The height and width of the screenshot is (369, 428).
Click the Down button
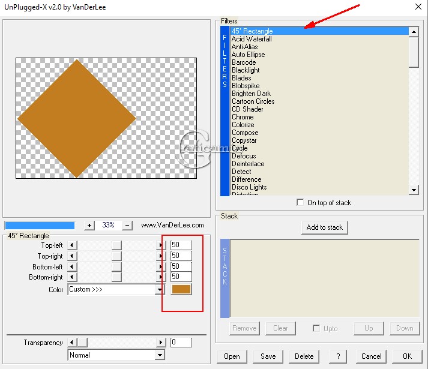click(405, 328)
